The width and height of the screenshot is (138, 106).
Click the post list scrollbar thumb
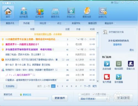[x=98, y=41]
